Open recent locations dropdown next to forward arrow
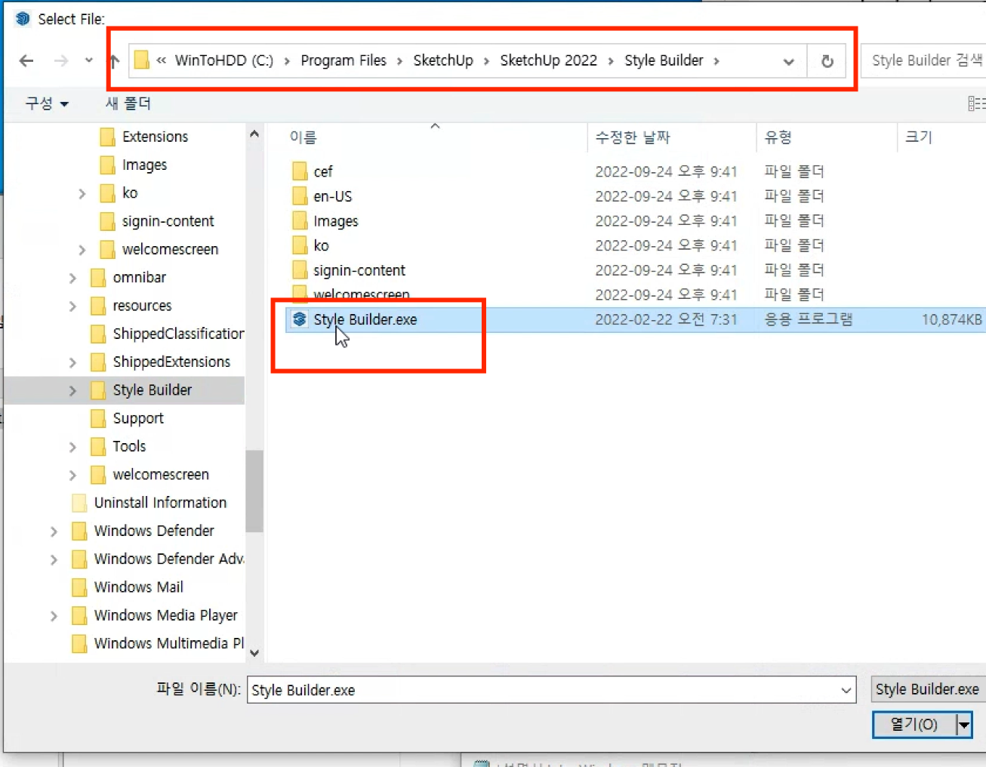This screenshot has height=767, width=986. click(x=89, y=60)
